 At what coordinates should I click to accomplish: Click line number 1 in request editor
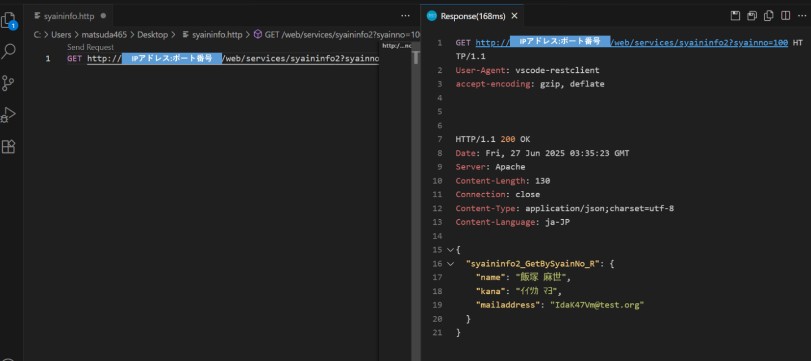[49, 58]
